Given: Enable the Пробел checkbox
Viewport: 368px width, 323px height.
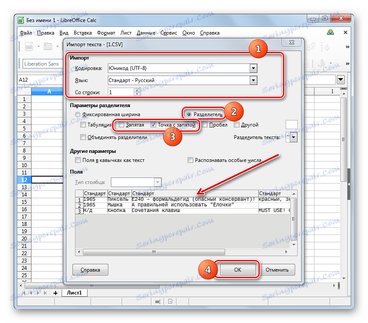Looking at the screenshot, I should 204,125.
